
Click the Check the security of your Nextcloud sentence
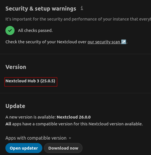click(67, 42)
